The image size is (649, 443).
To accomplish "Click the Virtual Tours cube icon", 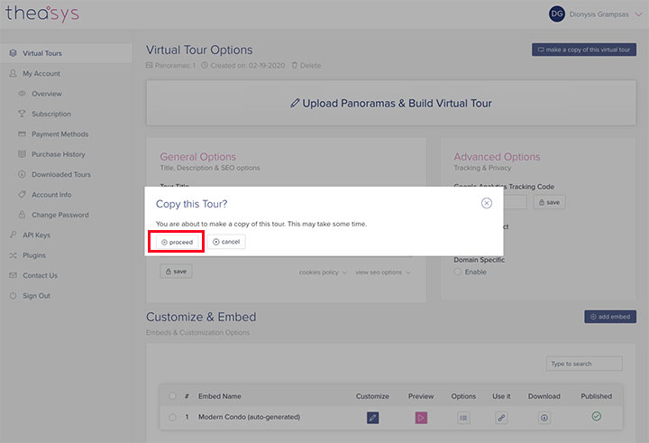I will pyautogui.click(x=13, y=53).
